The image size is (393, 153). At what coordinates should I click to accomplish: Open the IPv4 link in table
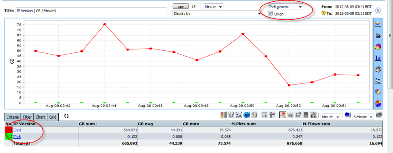pos(17,130)
